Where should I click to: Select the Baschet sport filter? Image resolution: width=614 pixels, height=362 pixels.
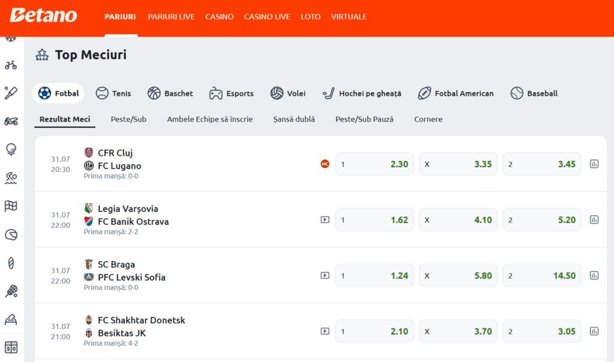click(x=170, y=93)
